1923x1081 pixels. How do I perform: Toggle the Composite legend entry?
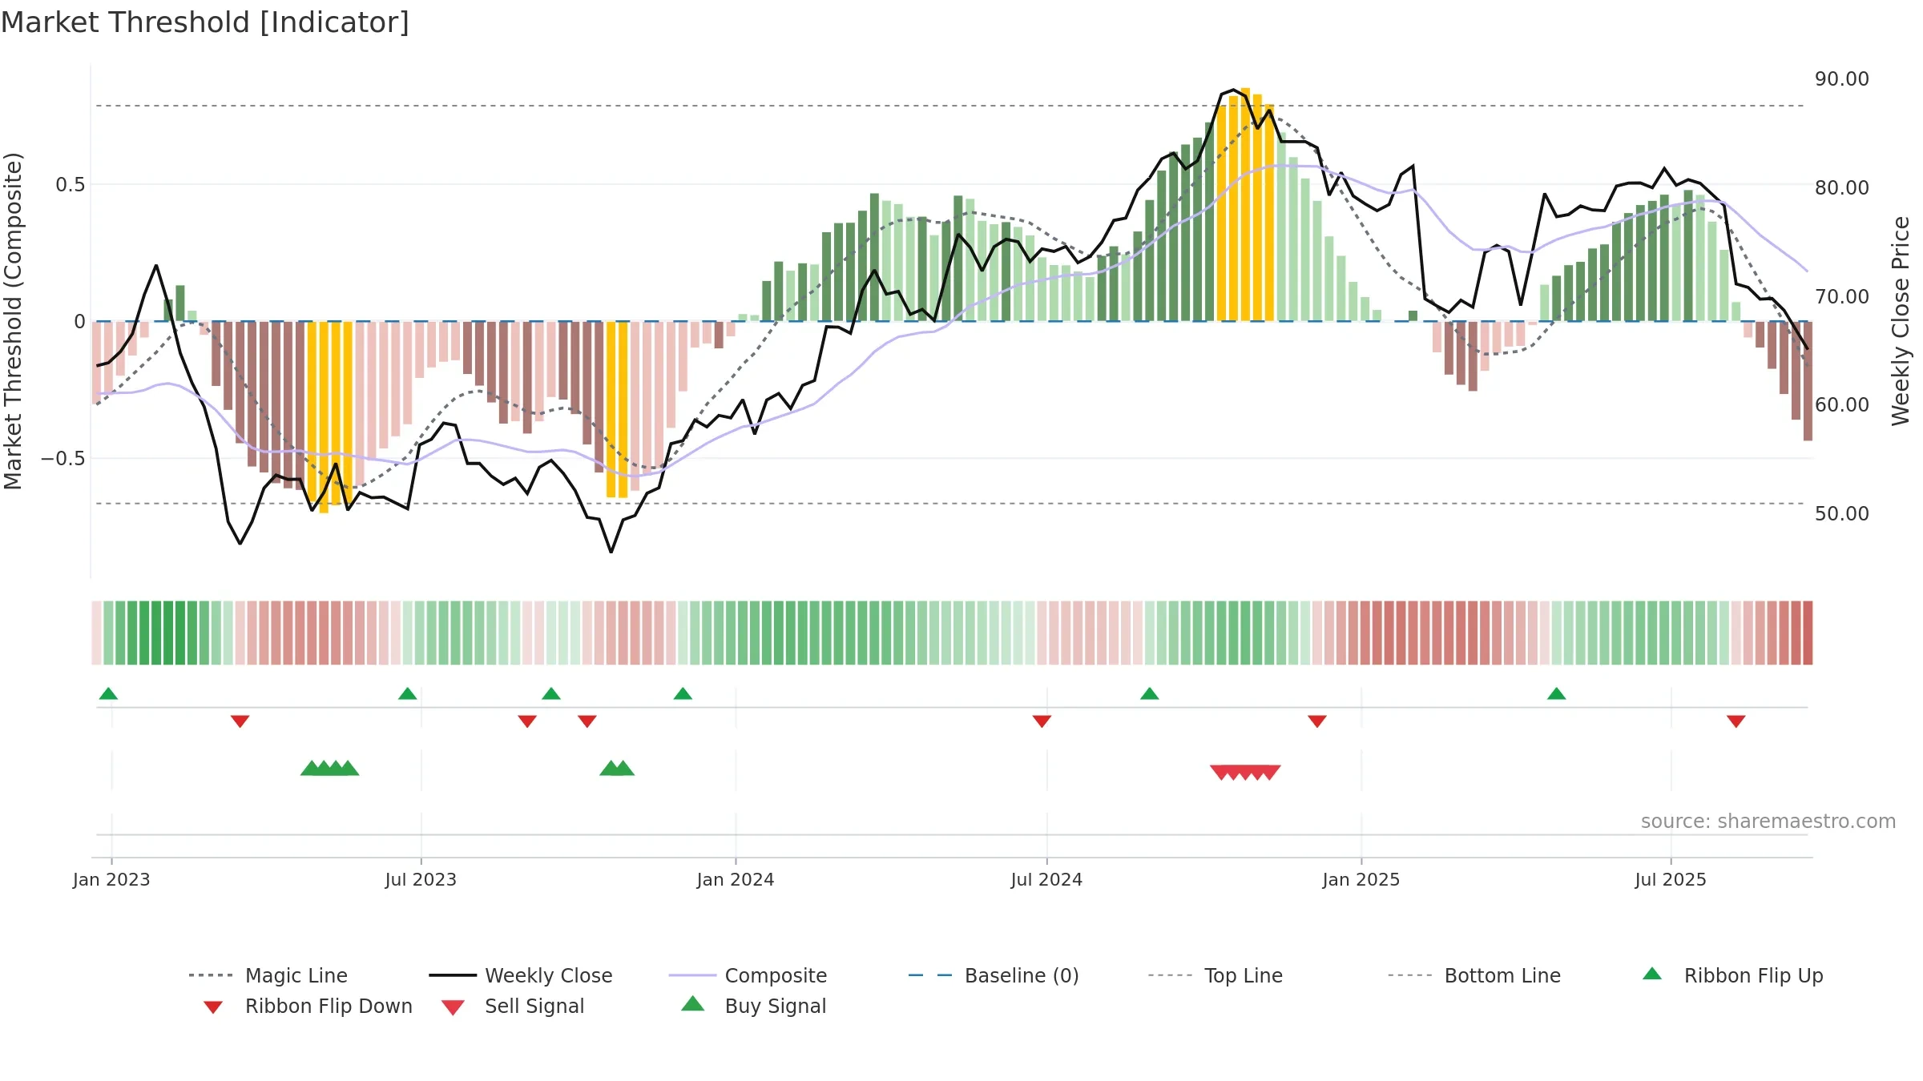point(748,975)
